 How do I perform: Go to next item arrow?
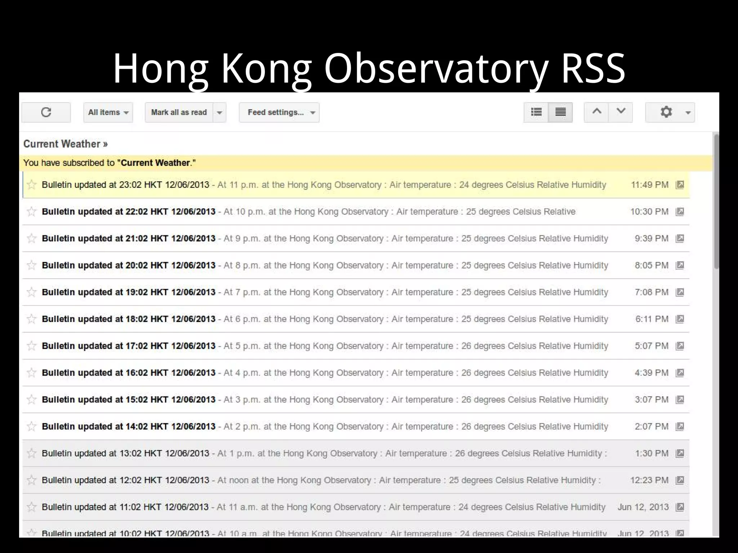tap(621, 112)
